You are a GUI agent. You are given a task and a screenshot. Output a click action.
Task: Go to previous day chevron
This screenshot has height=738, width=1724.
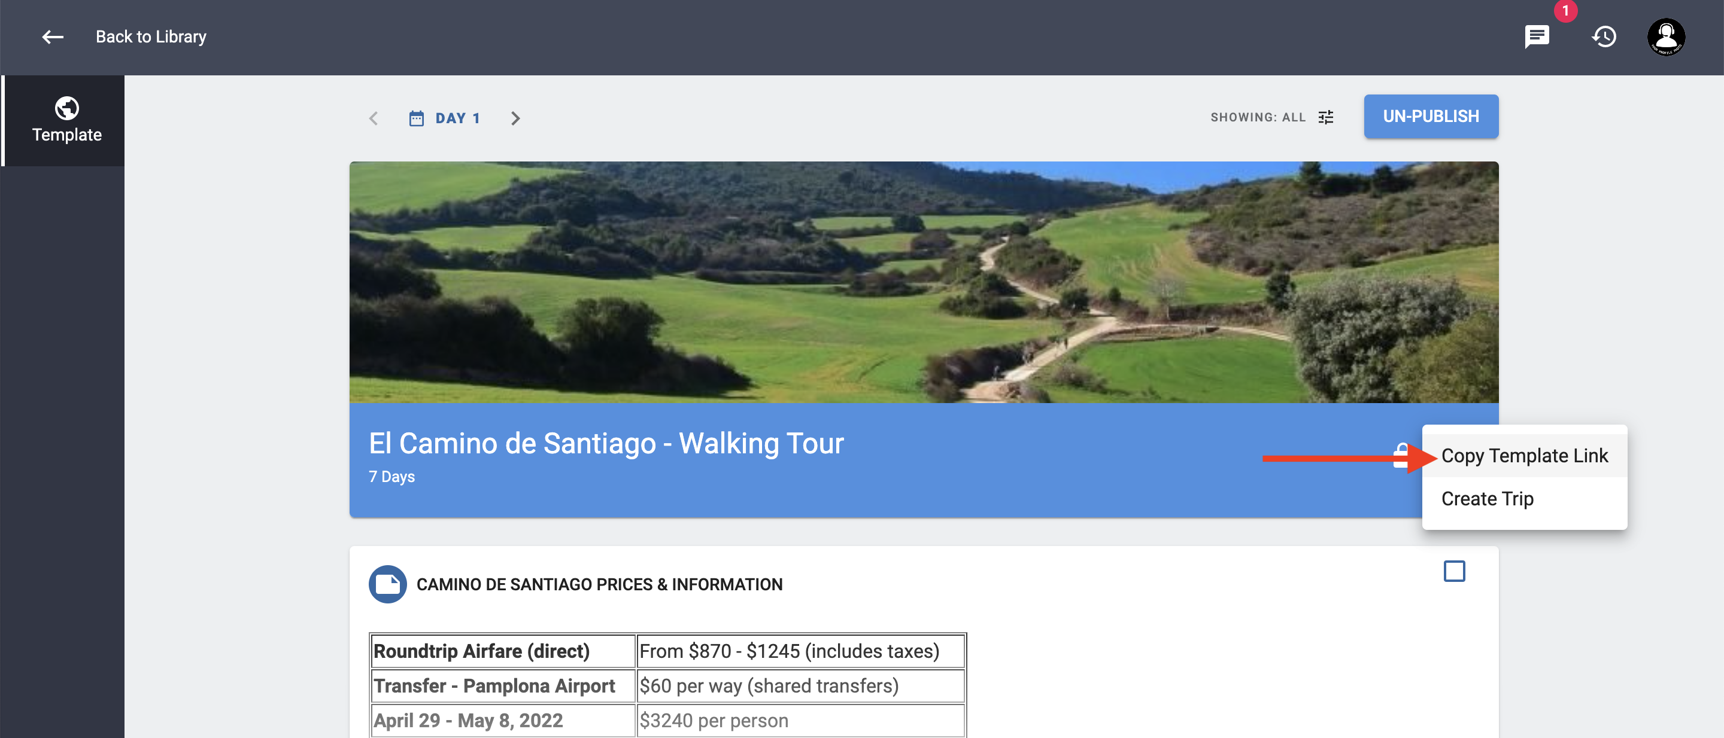coord(374,118)
